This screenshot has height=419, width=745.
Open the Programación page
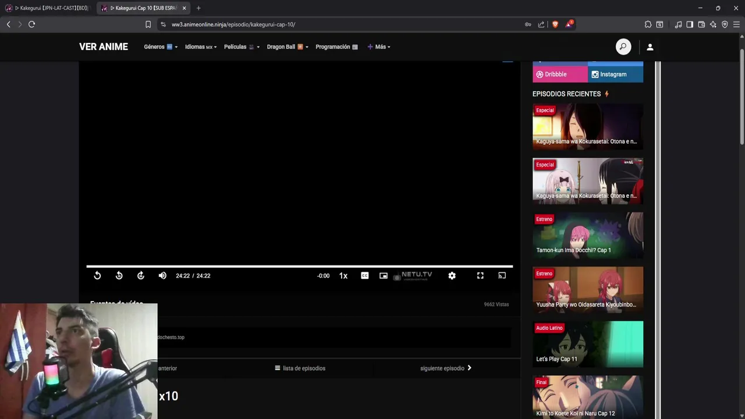coord(336,47)
